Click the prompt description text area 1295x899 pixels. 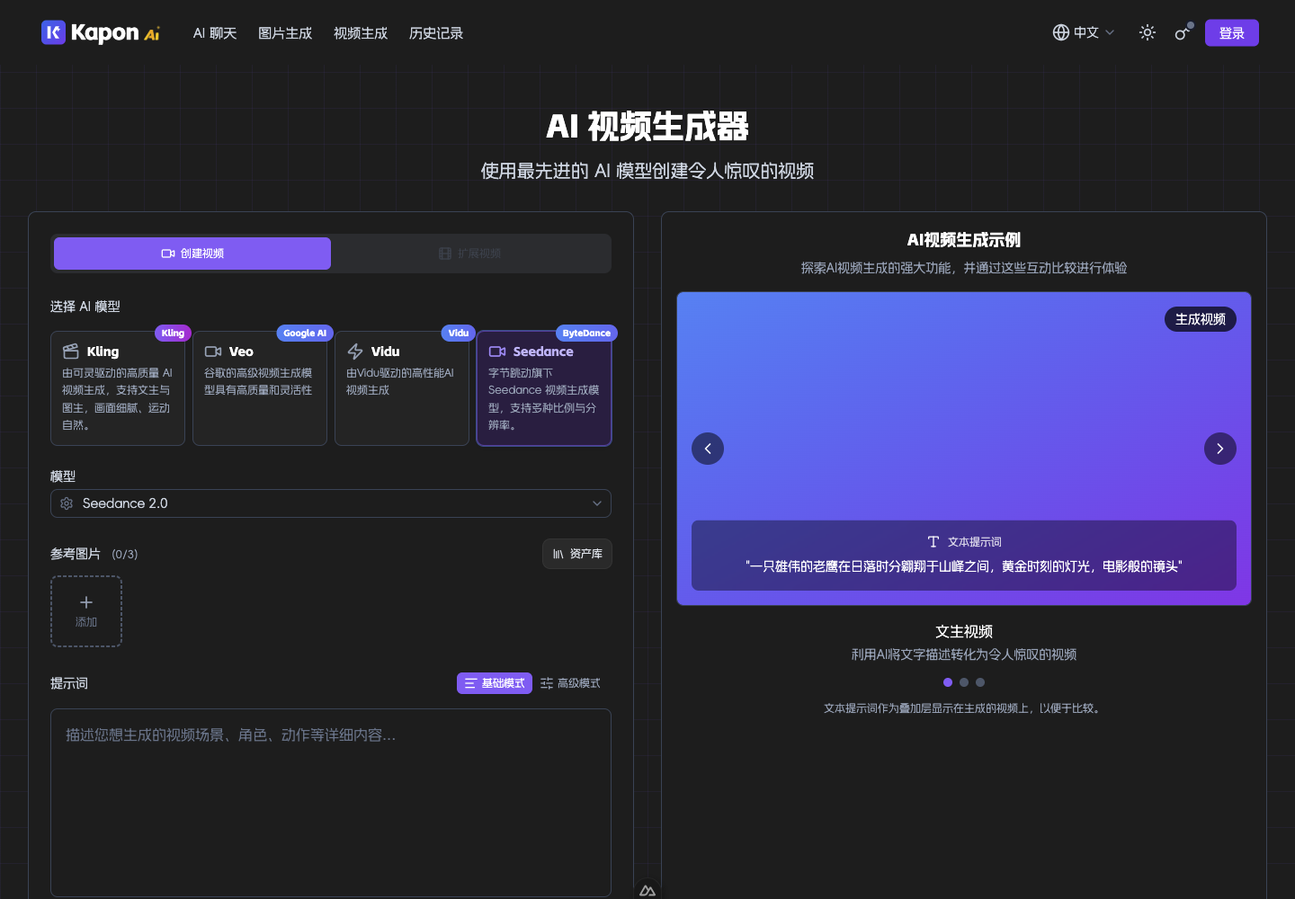tap(331, 803)
